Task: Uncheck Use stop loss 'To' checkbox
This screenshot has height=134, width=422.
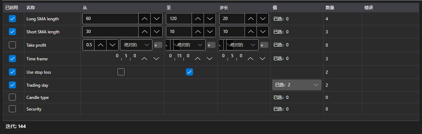Action: click(x=189, y=72)
